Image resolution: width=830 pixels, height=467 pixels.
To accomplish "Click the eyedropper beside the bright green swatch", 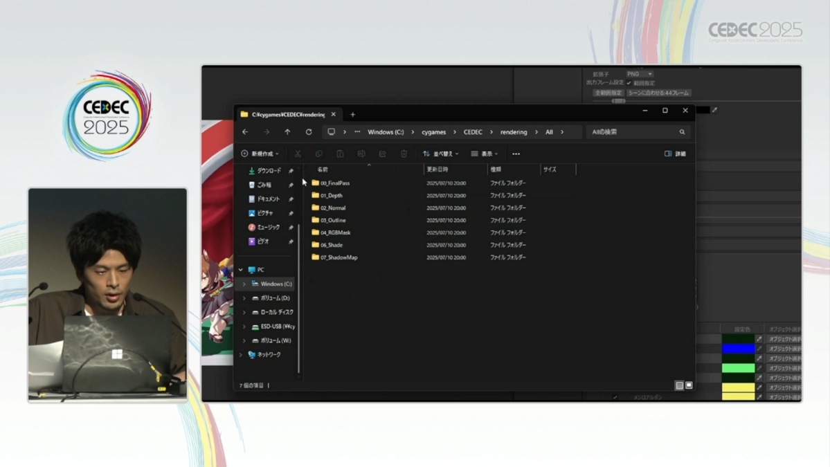I will coord(759,368).
